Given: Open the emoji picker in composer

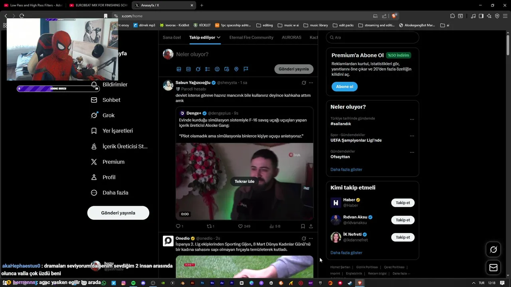Looking at the screenshot, I should click(x=217, y=69).
